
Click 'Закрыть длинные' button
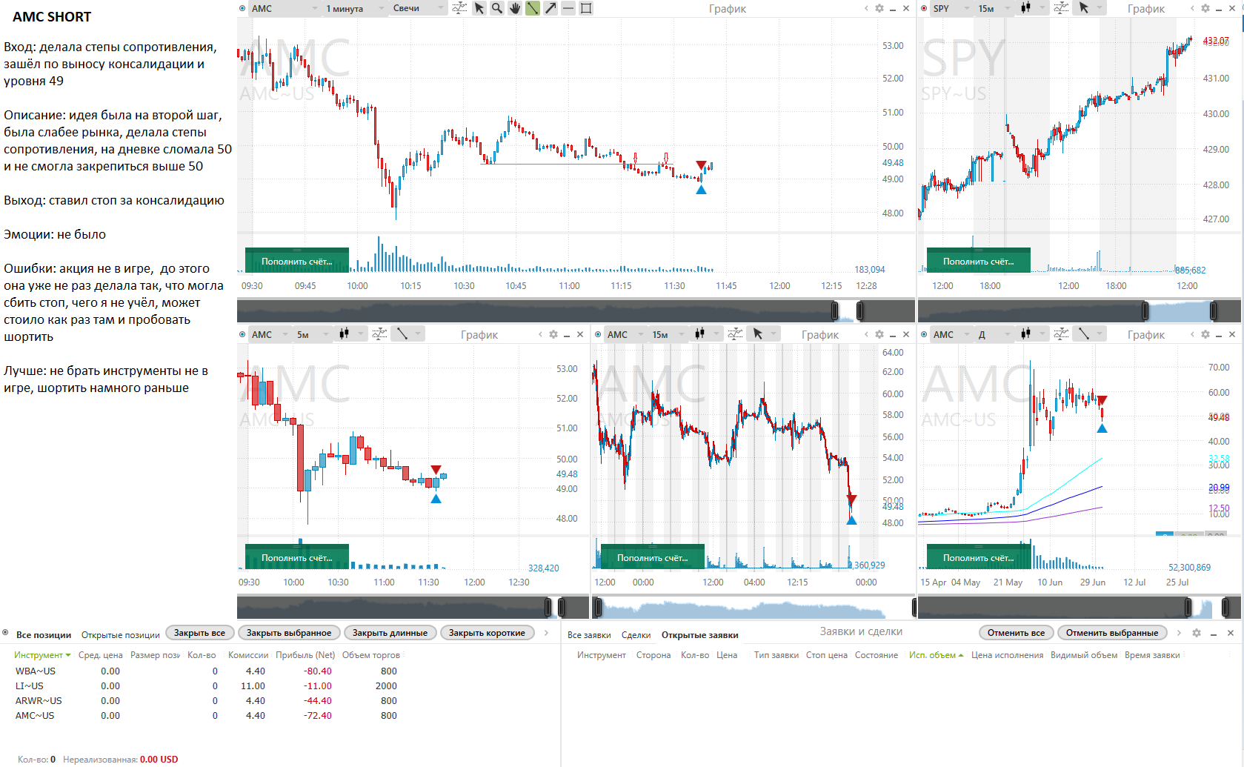point(390,633)
